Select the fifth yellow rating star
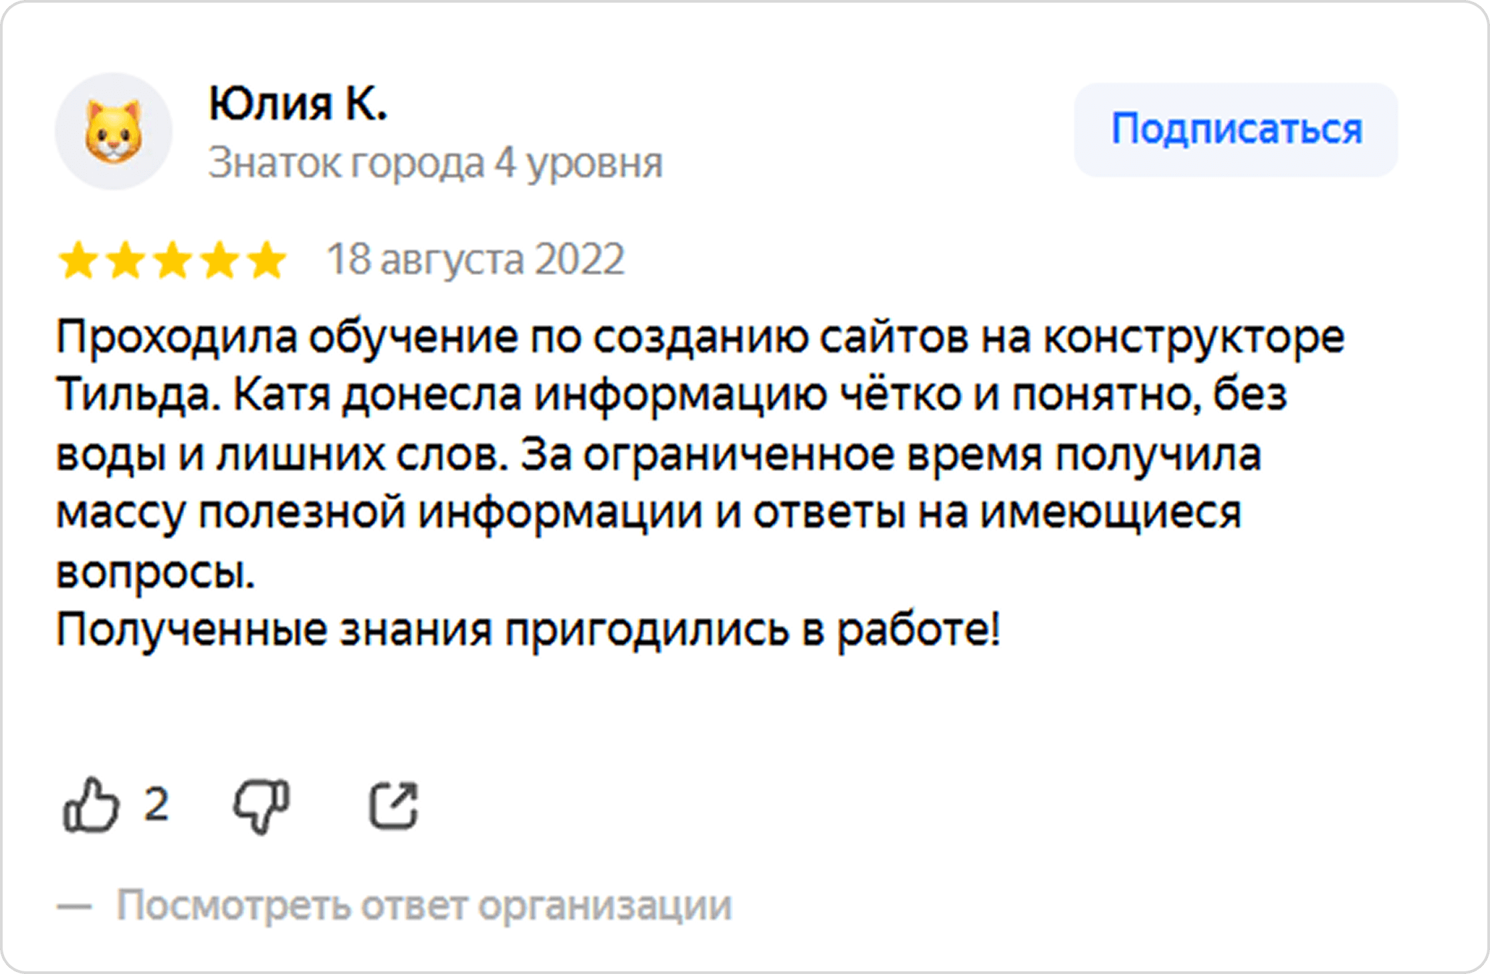 click(267, 260)
